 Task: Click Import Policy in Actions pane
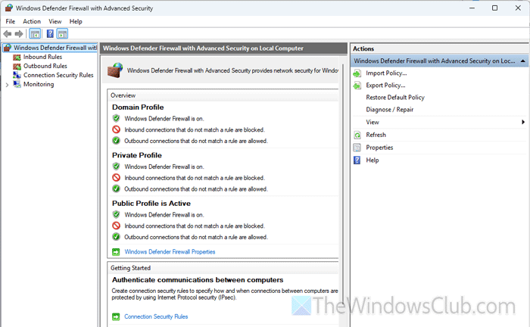pos(386,73)
